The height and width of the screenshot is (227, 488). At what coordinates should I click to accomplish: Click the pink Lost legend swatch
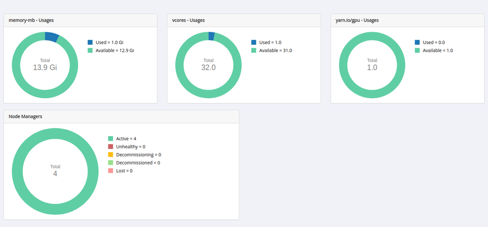pyautogui.click(x=110, y=171)
